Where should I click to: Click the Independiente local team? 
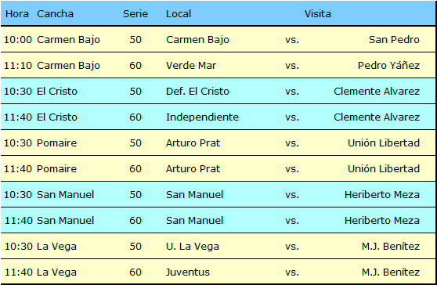[202, 117]
